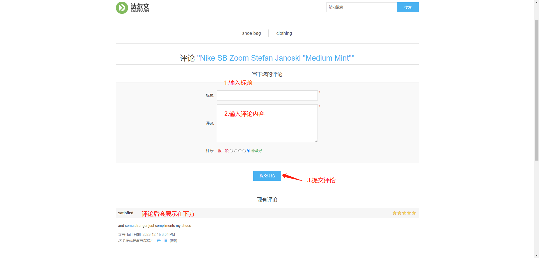The height and width of the screenshot is (258, 539).
Task: Click the scrollbar down arrow
Action: 536,256
